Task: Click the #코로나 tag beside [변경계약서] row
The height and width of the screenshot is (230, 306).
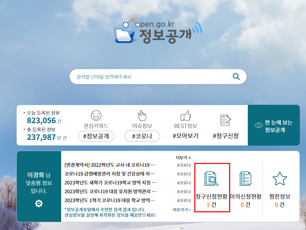Action: point(184,165)
